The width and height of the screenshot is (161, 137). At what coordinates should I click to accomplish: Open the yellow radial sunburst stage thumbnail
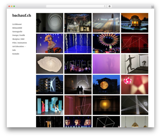click(106, 43)
